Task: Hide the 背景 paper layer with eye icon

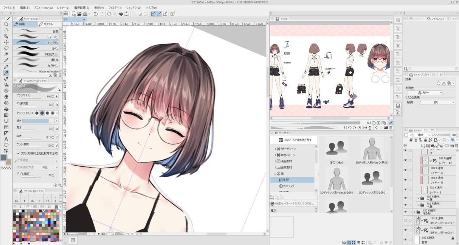Action: [405, 240]
